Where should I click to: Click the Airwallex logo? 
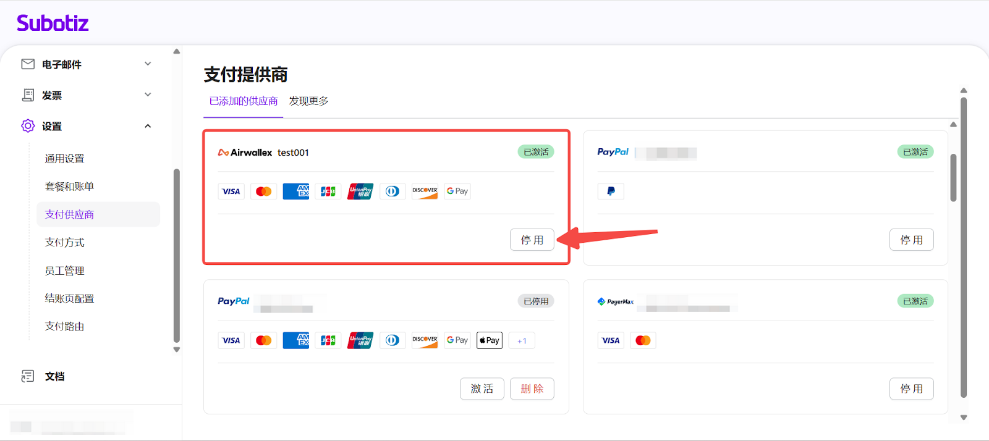245,153
